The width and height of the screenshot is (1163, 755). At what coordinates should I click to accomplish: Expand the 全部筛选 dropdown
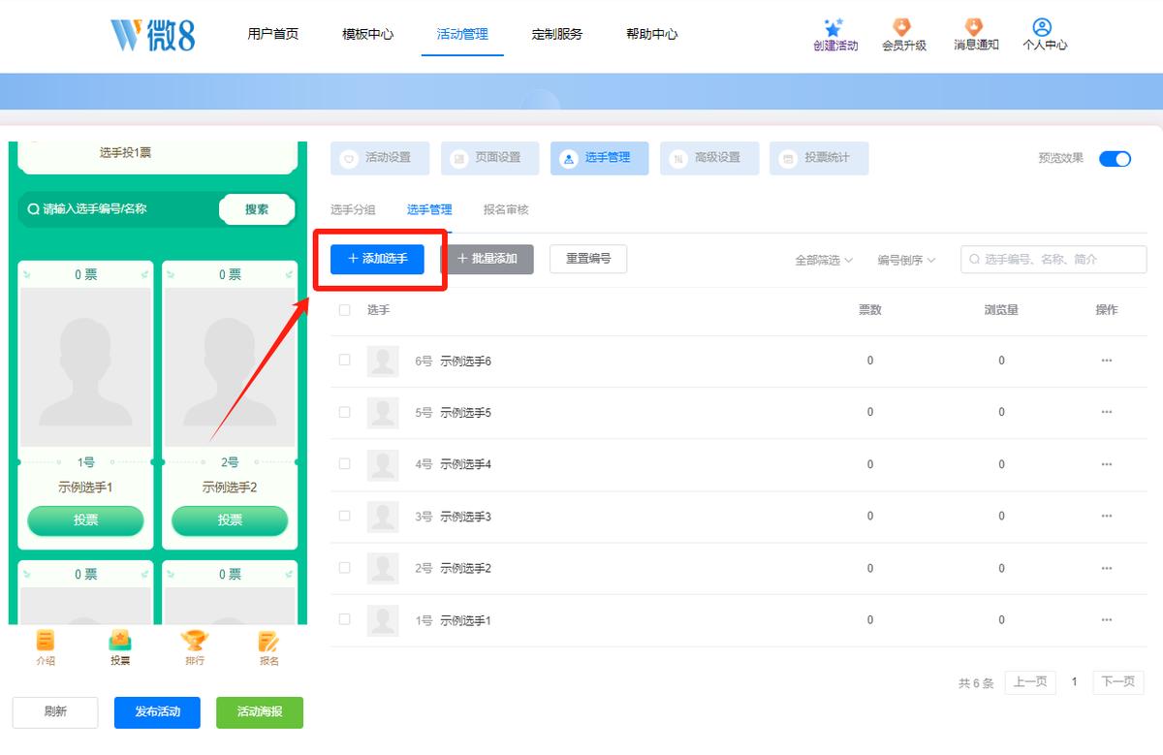(824, 260)
